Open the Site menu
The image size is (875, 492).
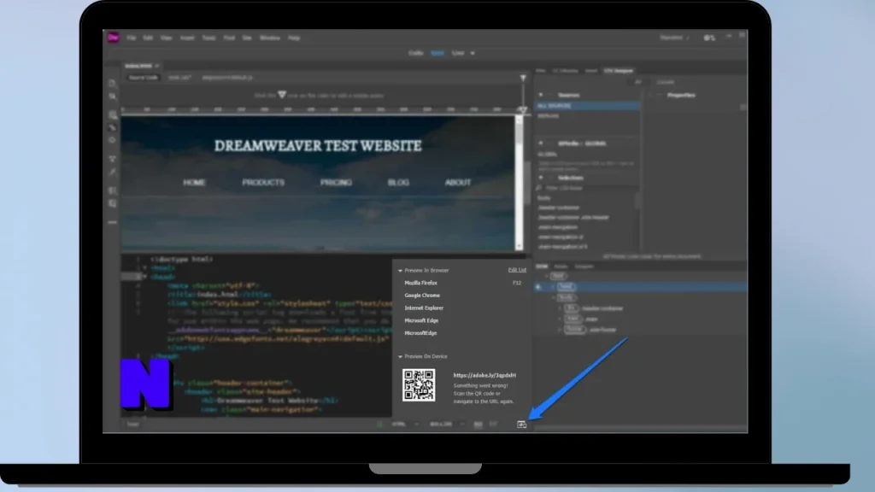point(247,38)
